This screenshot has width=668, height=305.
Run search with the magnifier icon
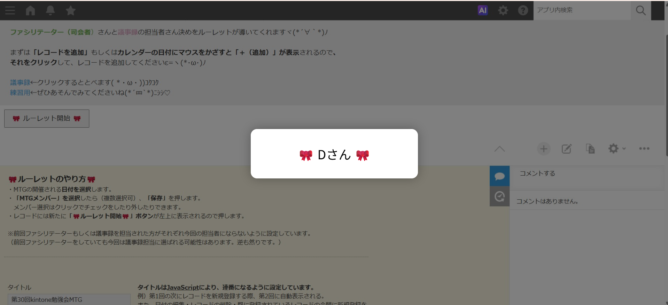click(x=641, y=10)
